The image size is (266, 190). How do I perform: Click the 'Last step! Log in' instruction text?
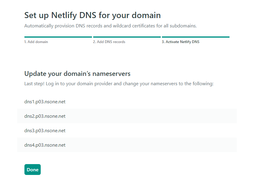click(119, 84)
